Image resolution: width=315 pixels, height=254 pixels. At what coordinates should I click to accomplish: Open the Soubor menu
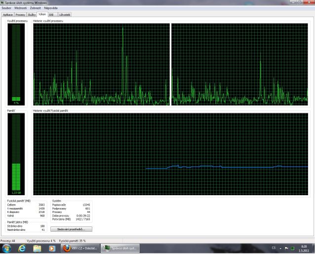click(6, 8)
